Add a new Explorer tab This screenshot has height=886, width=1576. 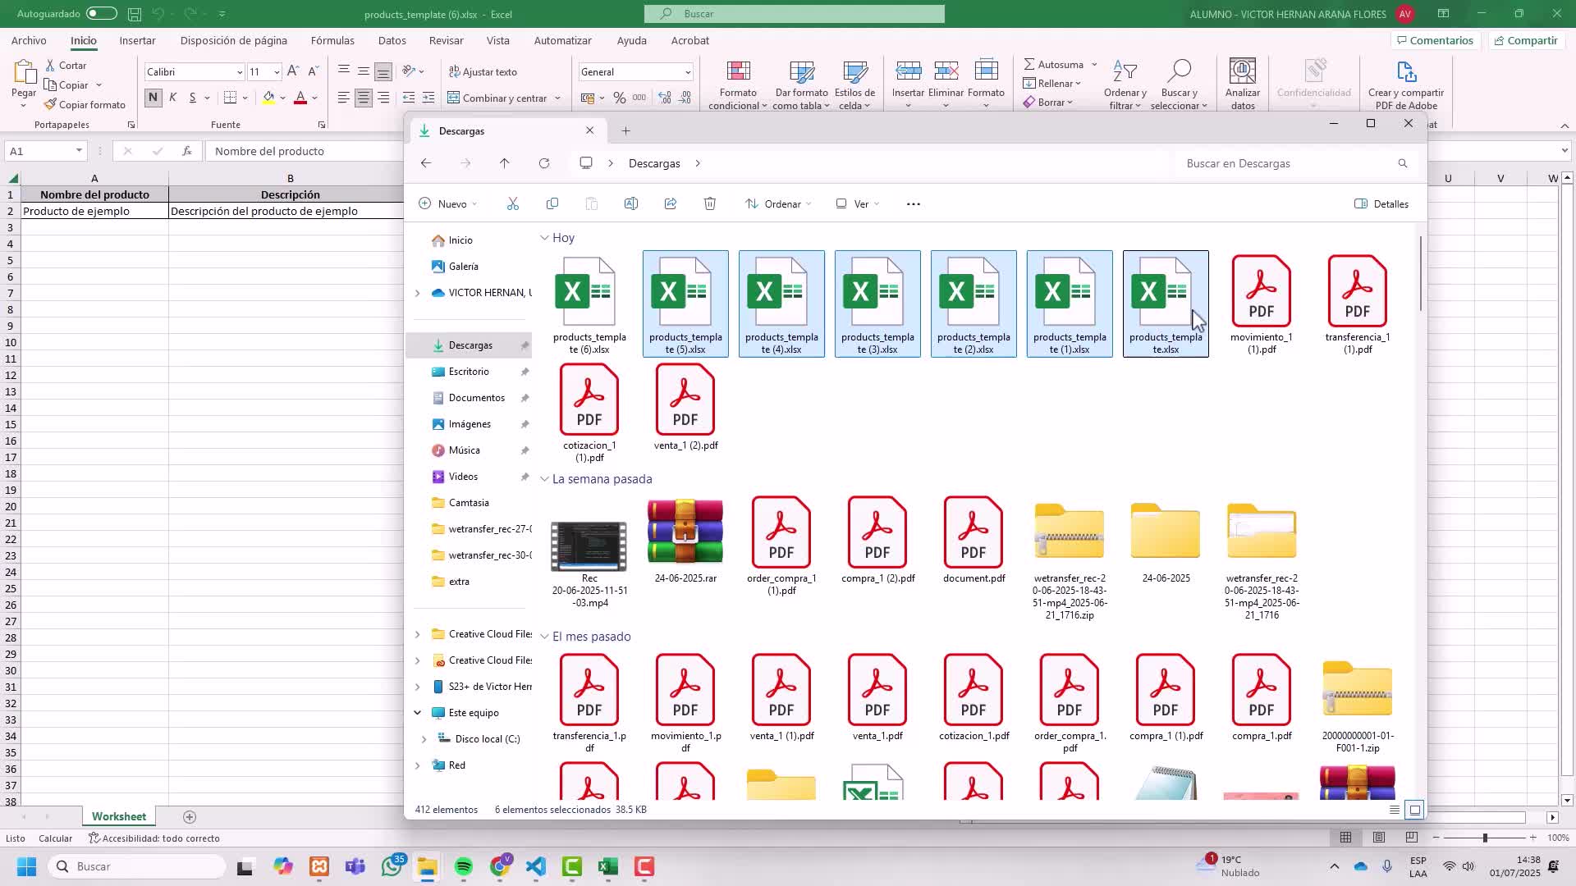[x=626, y=131]
